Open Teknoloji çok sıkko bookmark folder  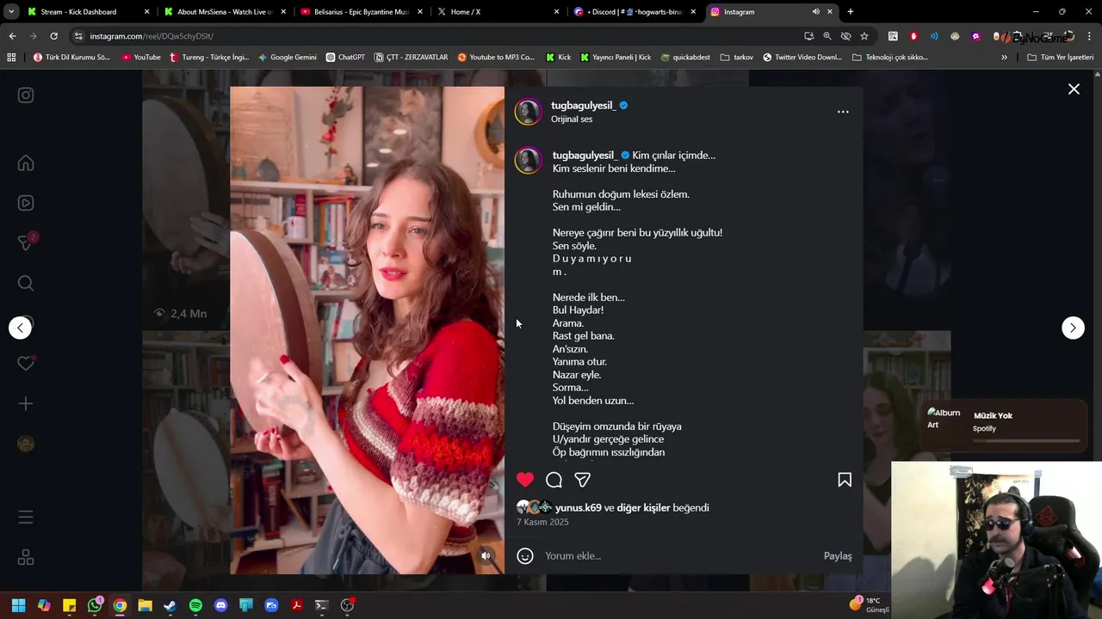point(890,58)
